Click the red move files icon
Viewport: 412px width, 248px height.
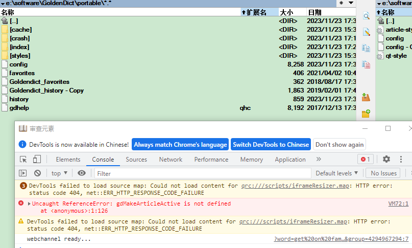366,64
